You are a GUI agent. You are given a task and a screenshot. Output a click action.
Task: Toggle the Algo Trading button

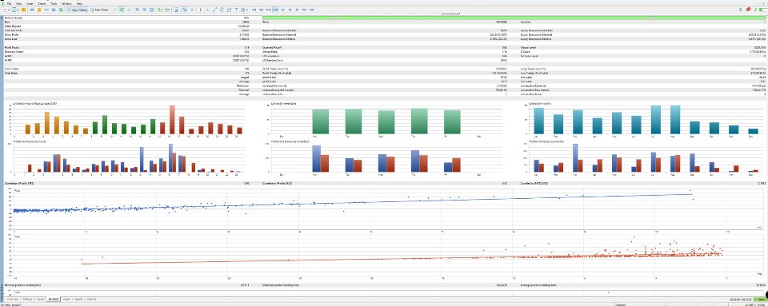[x=78, y=10]
